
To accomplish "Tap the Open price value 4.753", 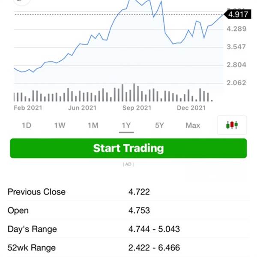I will (139, 210).
